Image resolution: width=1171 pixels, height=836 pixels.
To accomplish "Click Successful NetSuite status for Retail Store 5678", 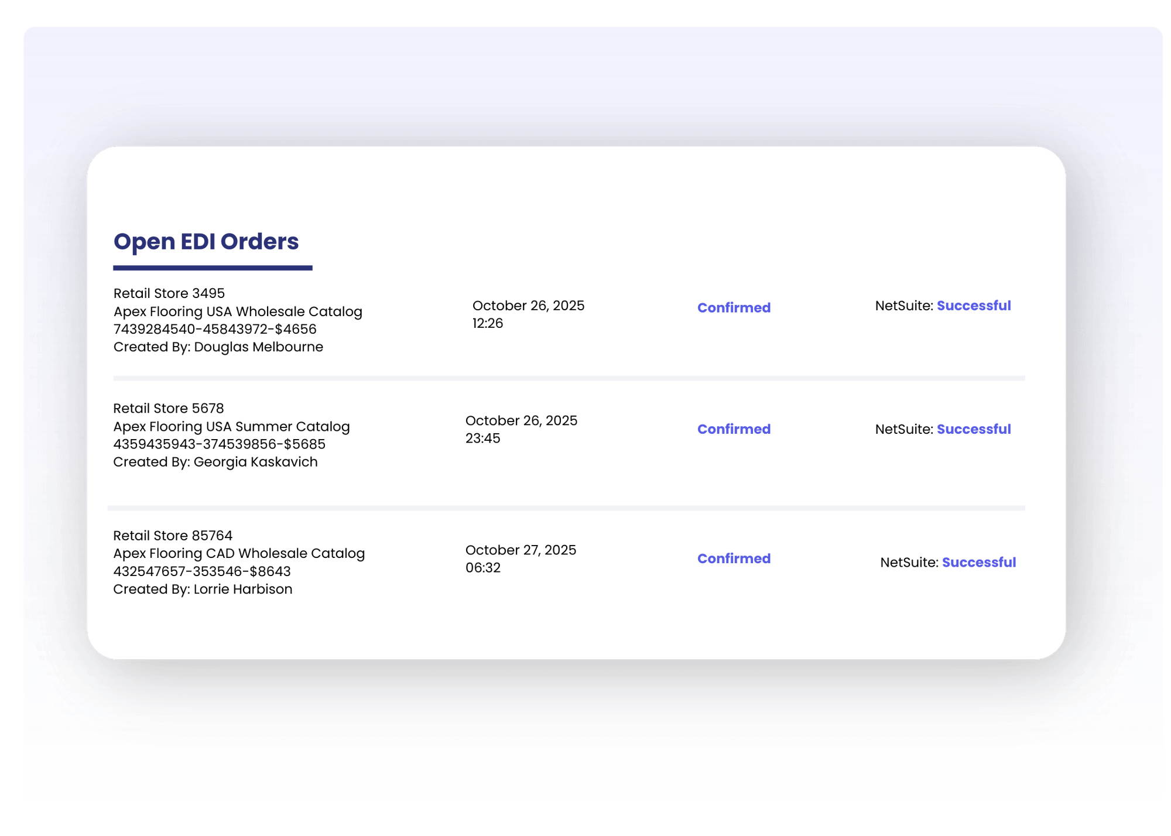I will 974,429.
